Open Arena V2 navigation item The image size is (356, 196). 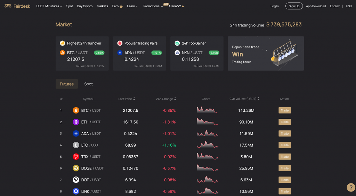pos(175,6)
